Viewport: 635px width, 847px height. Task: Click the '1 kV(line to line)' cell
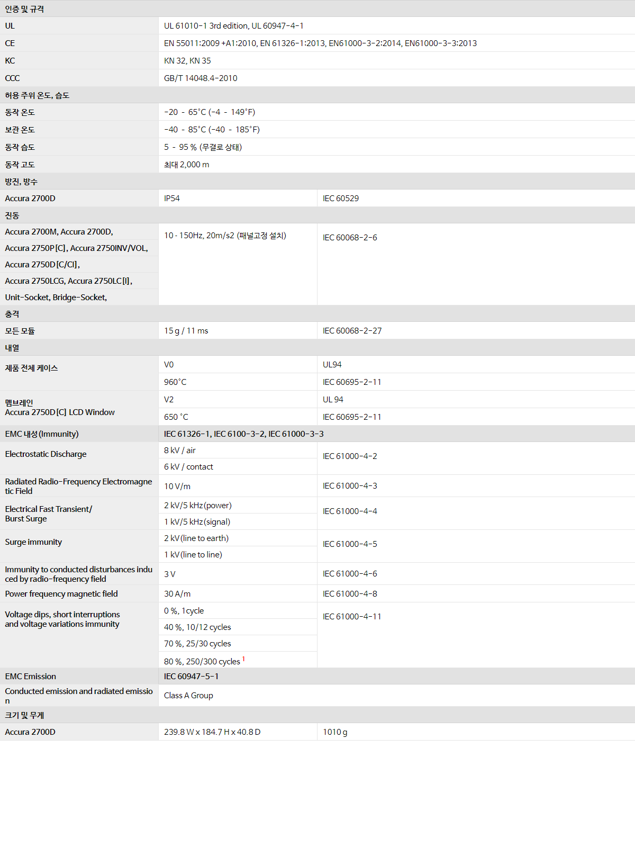point(238,555)
